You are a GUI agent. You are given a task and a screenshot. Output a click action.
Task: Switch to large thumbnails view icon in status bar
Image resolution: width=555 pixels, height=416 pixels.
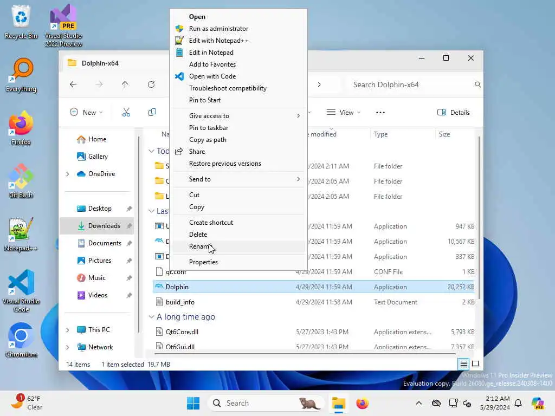click(475, 364)
